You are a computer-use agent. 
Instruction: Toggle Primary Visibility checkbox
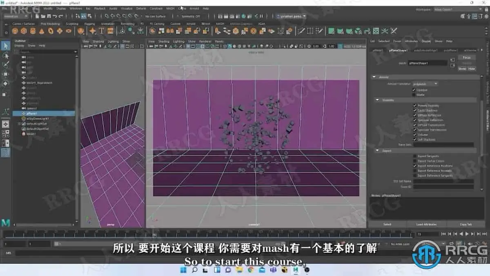[x=415, y=105]
